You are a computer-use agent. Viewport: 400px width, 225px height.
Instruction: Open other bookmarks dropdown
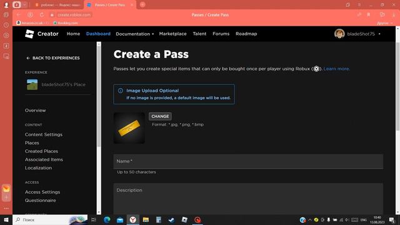pos(384,23)
